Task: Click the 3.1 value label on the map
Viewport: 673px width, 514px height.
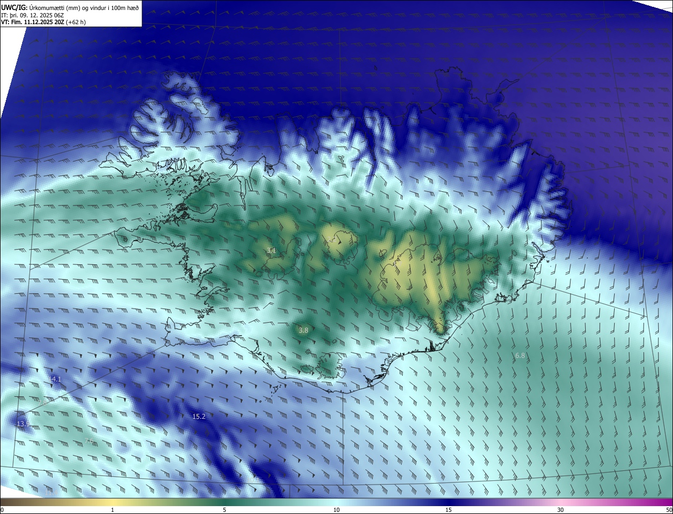Action: tap(271, 250)
